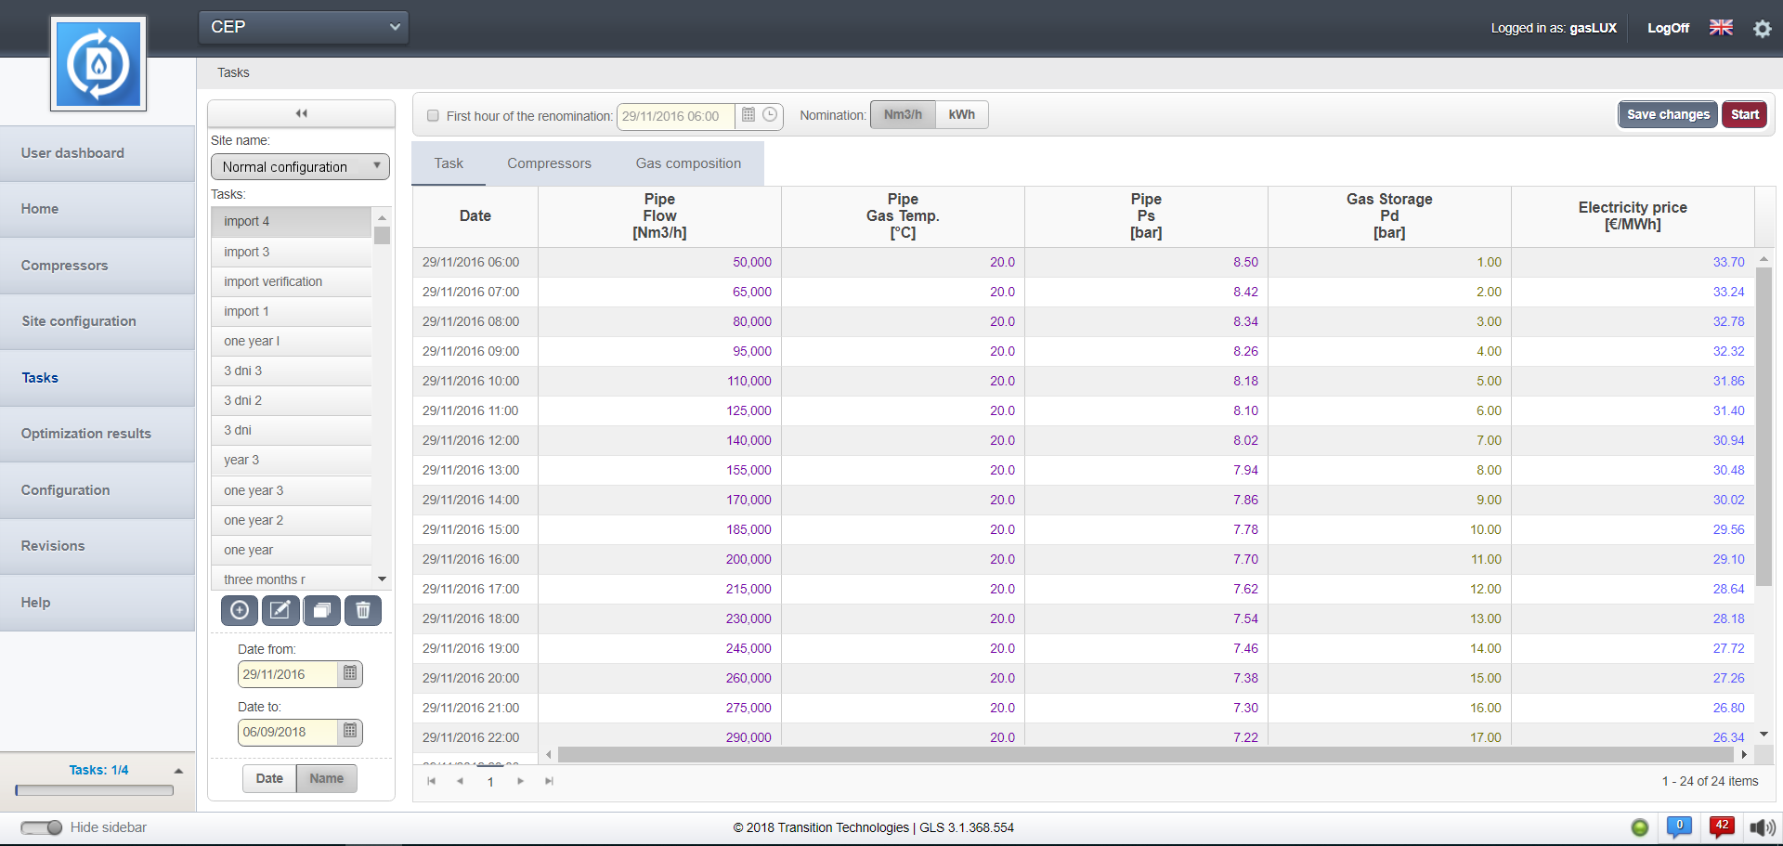1783x846 pixels.
Task: Open the Gas composition tab
Action: [688, 163]
